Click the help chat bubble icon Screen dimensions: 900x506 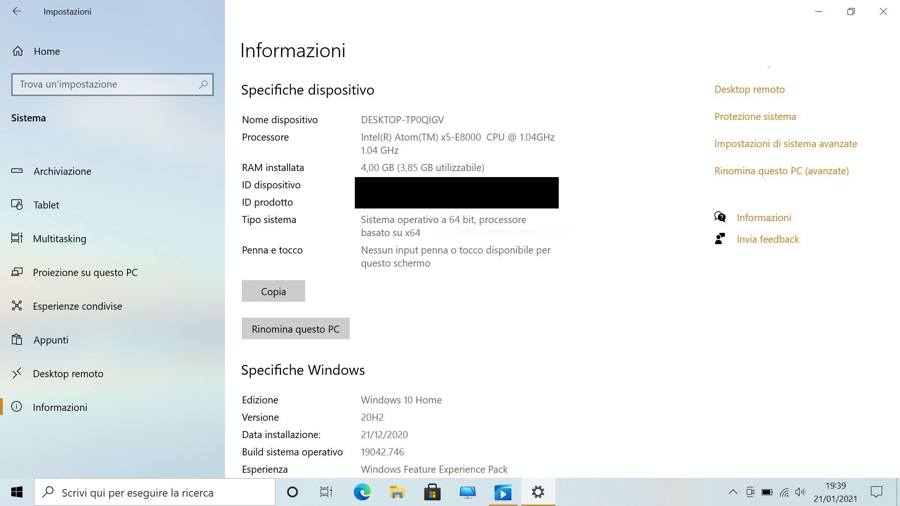tap(720, 217)
